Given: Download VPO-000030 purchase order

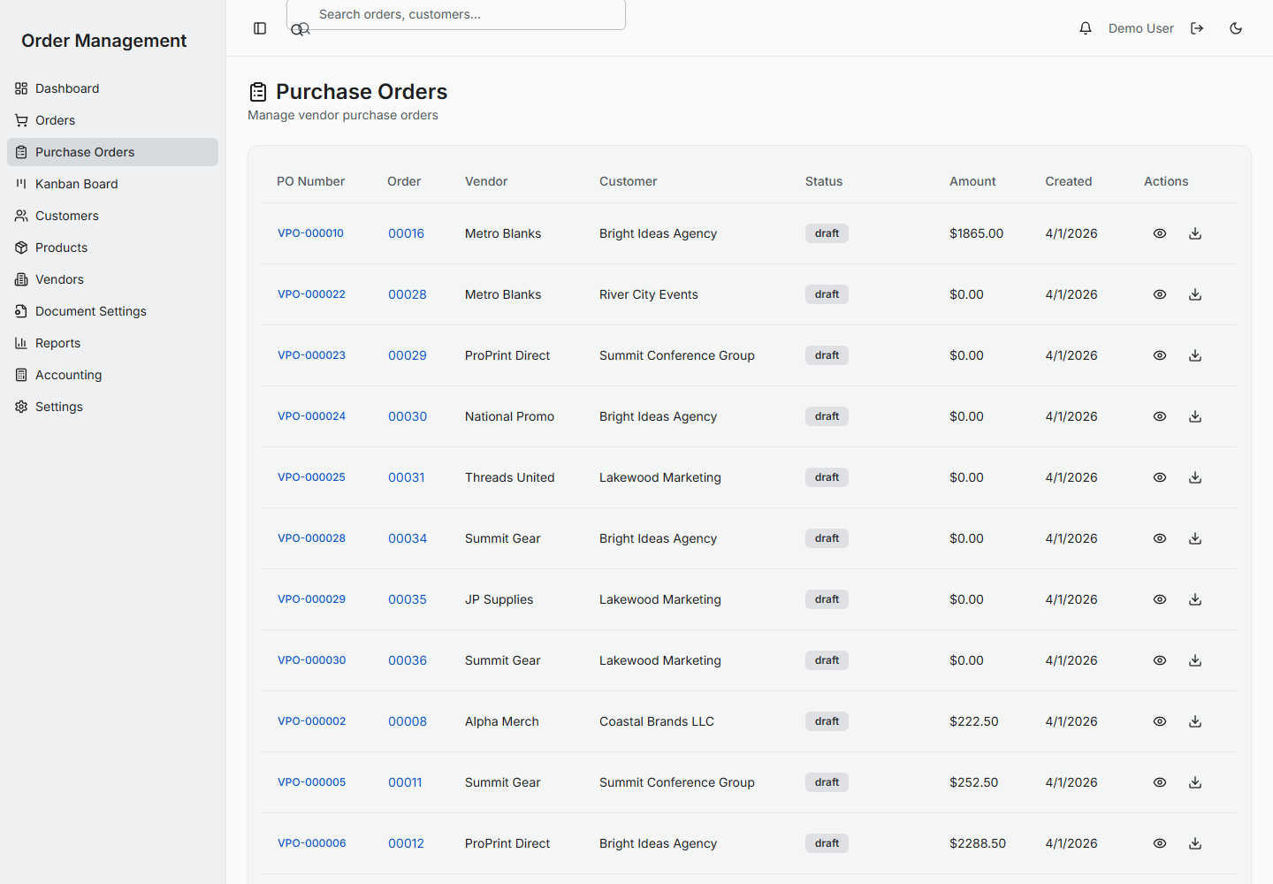Looking at the screenshot, I should click(1195, 660).
